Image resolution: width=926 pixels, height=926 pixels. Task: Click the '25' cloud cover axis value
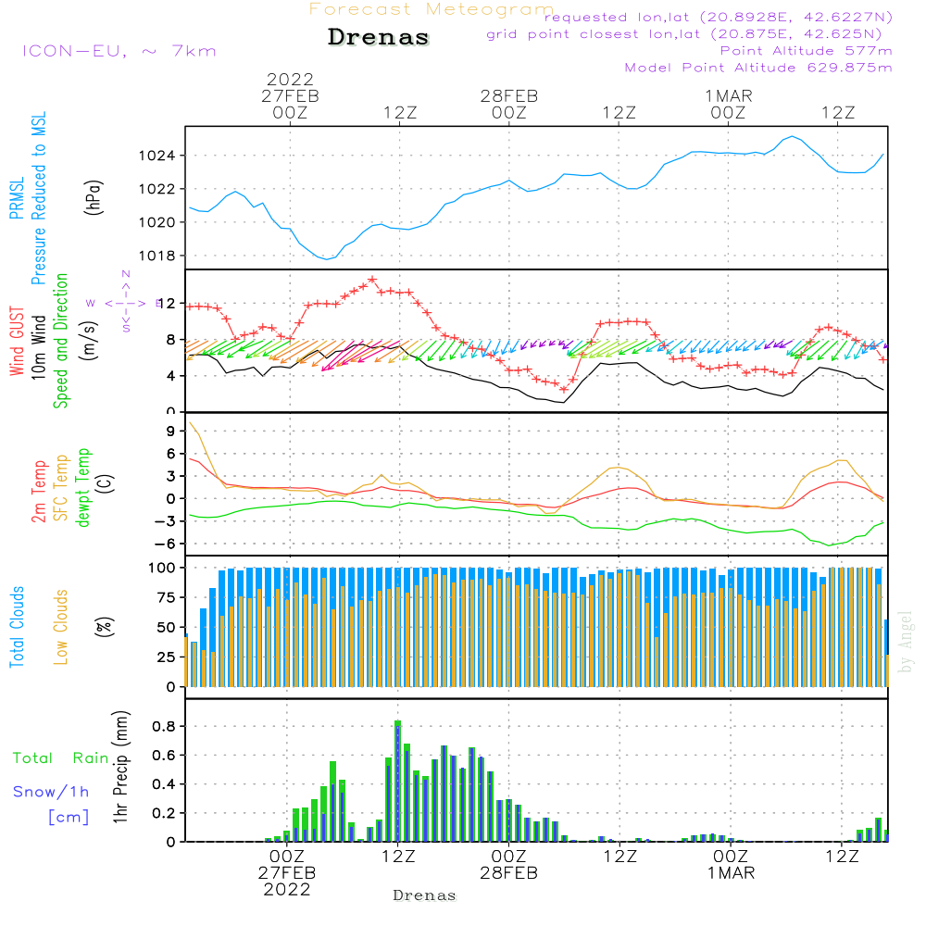click(167, 657)
